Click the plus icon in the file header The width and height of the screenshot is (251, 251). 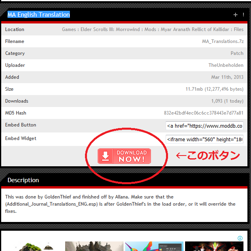[235, 15]
